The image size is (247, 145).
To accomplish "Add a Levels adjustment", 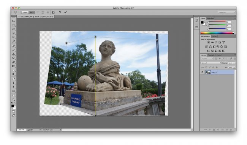I will coord(212,42).
